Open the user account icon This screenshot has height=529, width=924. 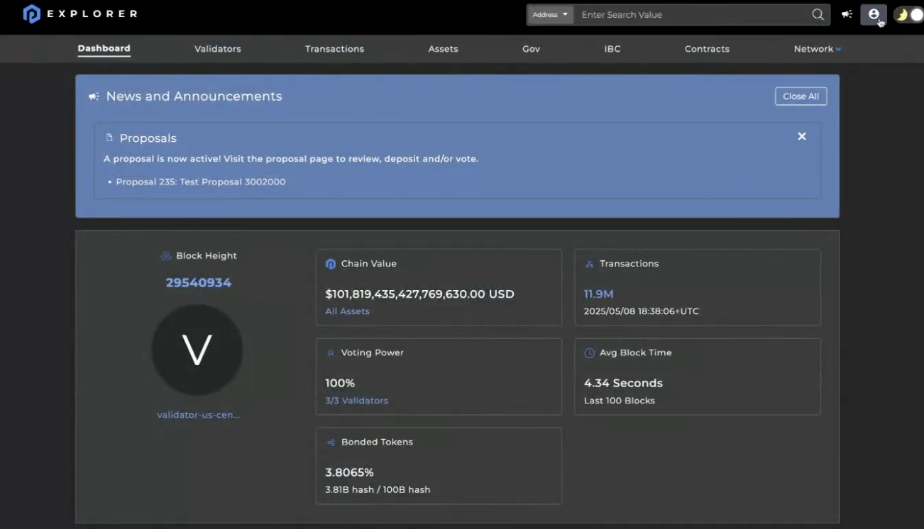(x=873, y=14)
